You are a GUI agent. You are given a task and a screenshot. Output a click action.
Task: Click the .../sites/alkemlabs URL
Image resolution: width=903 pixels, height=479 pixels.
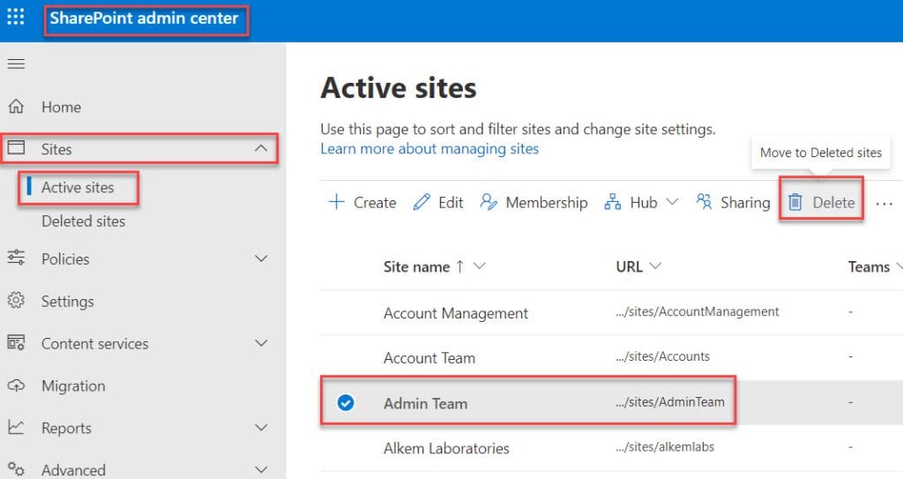tap(665, 446)
